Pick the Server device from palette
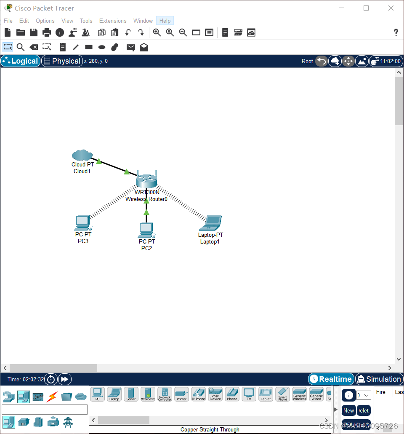The image size is (404, 434). click(131, 394)
